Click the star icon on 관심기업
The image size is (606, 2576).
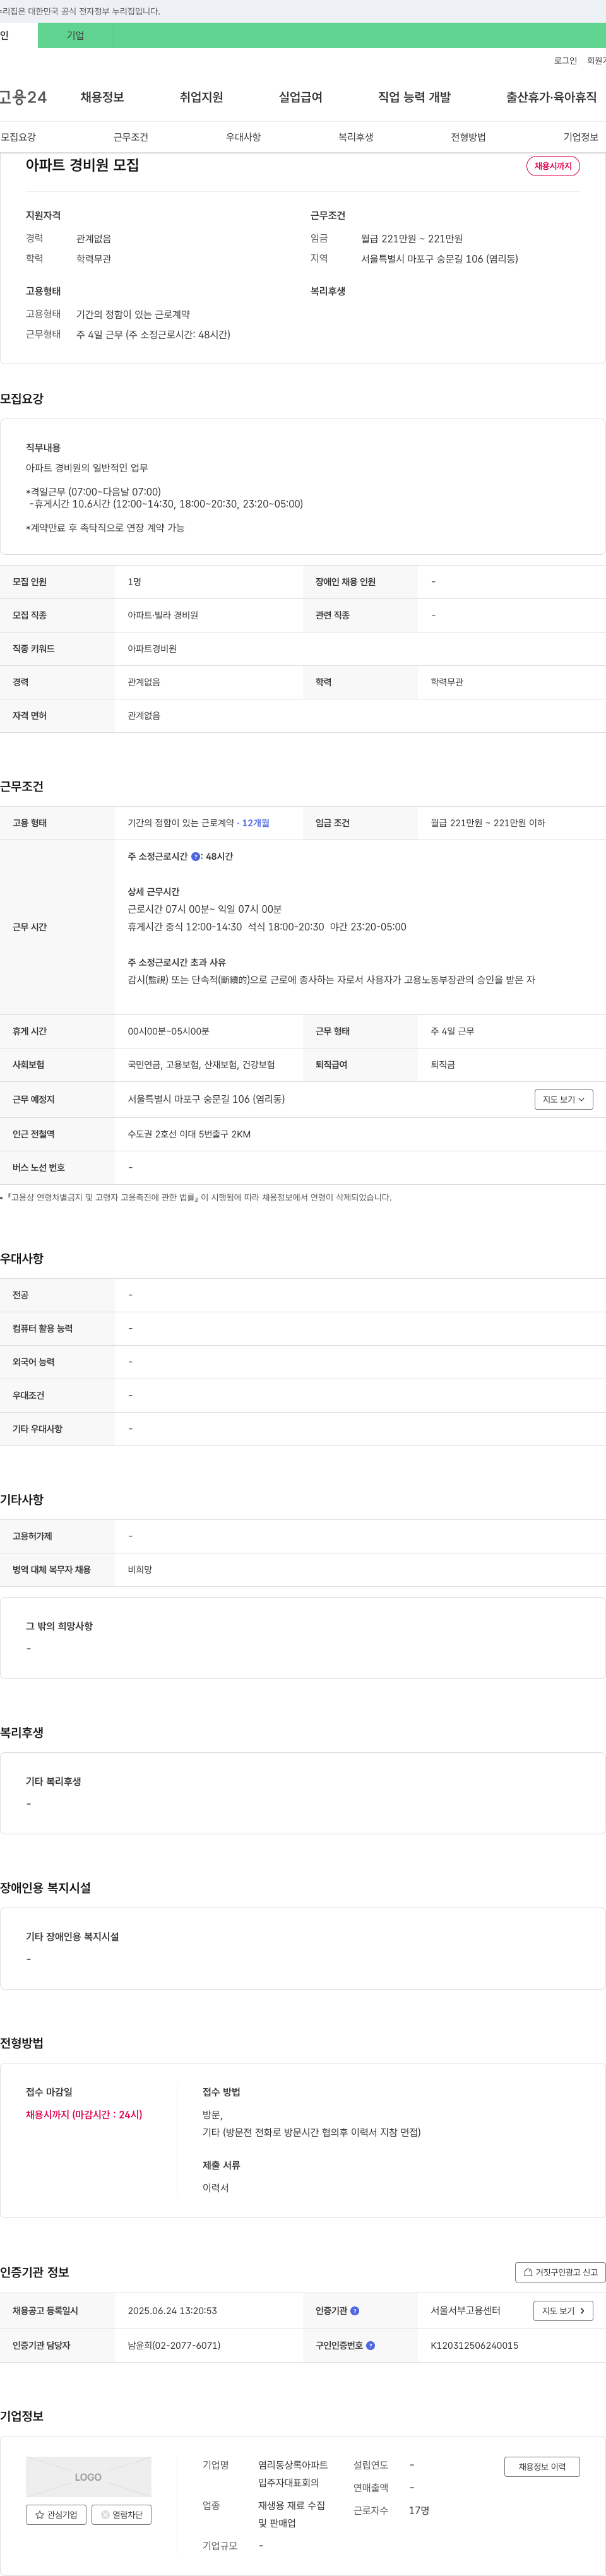coord(40,2514)
